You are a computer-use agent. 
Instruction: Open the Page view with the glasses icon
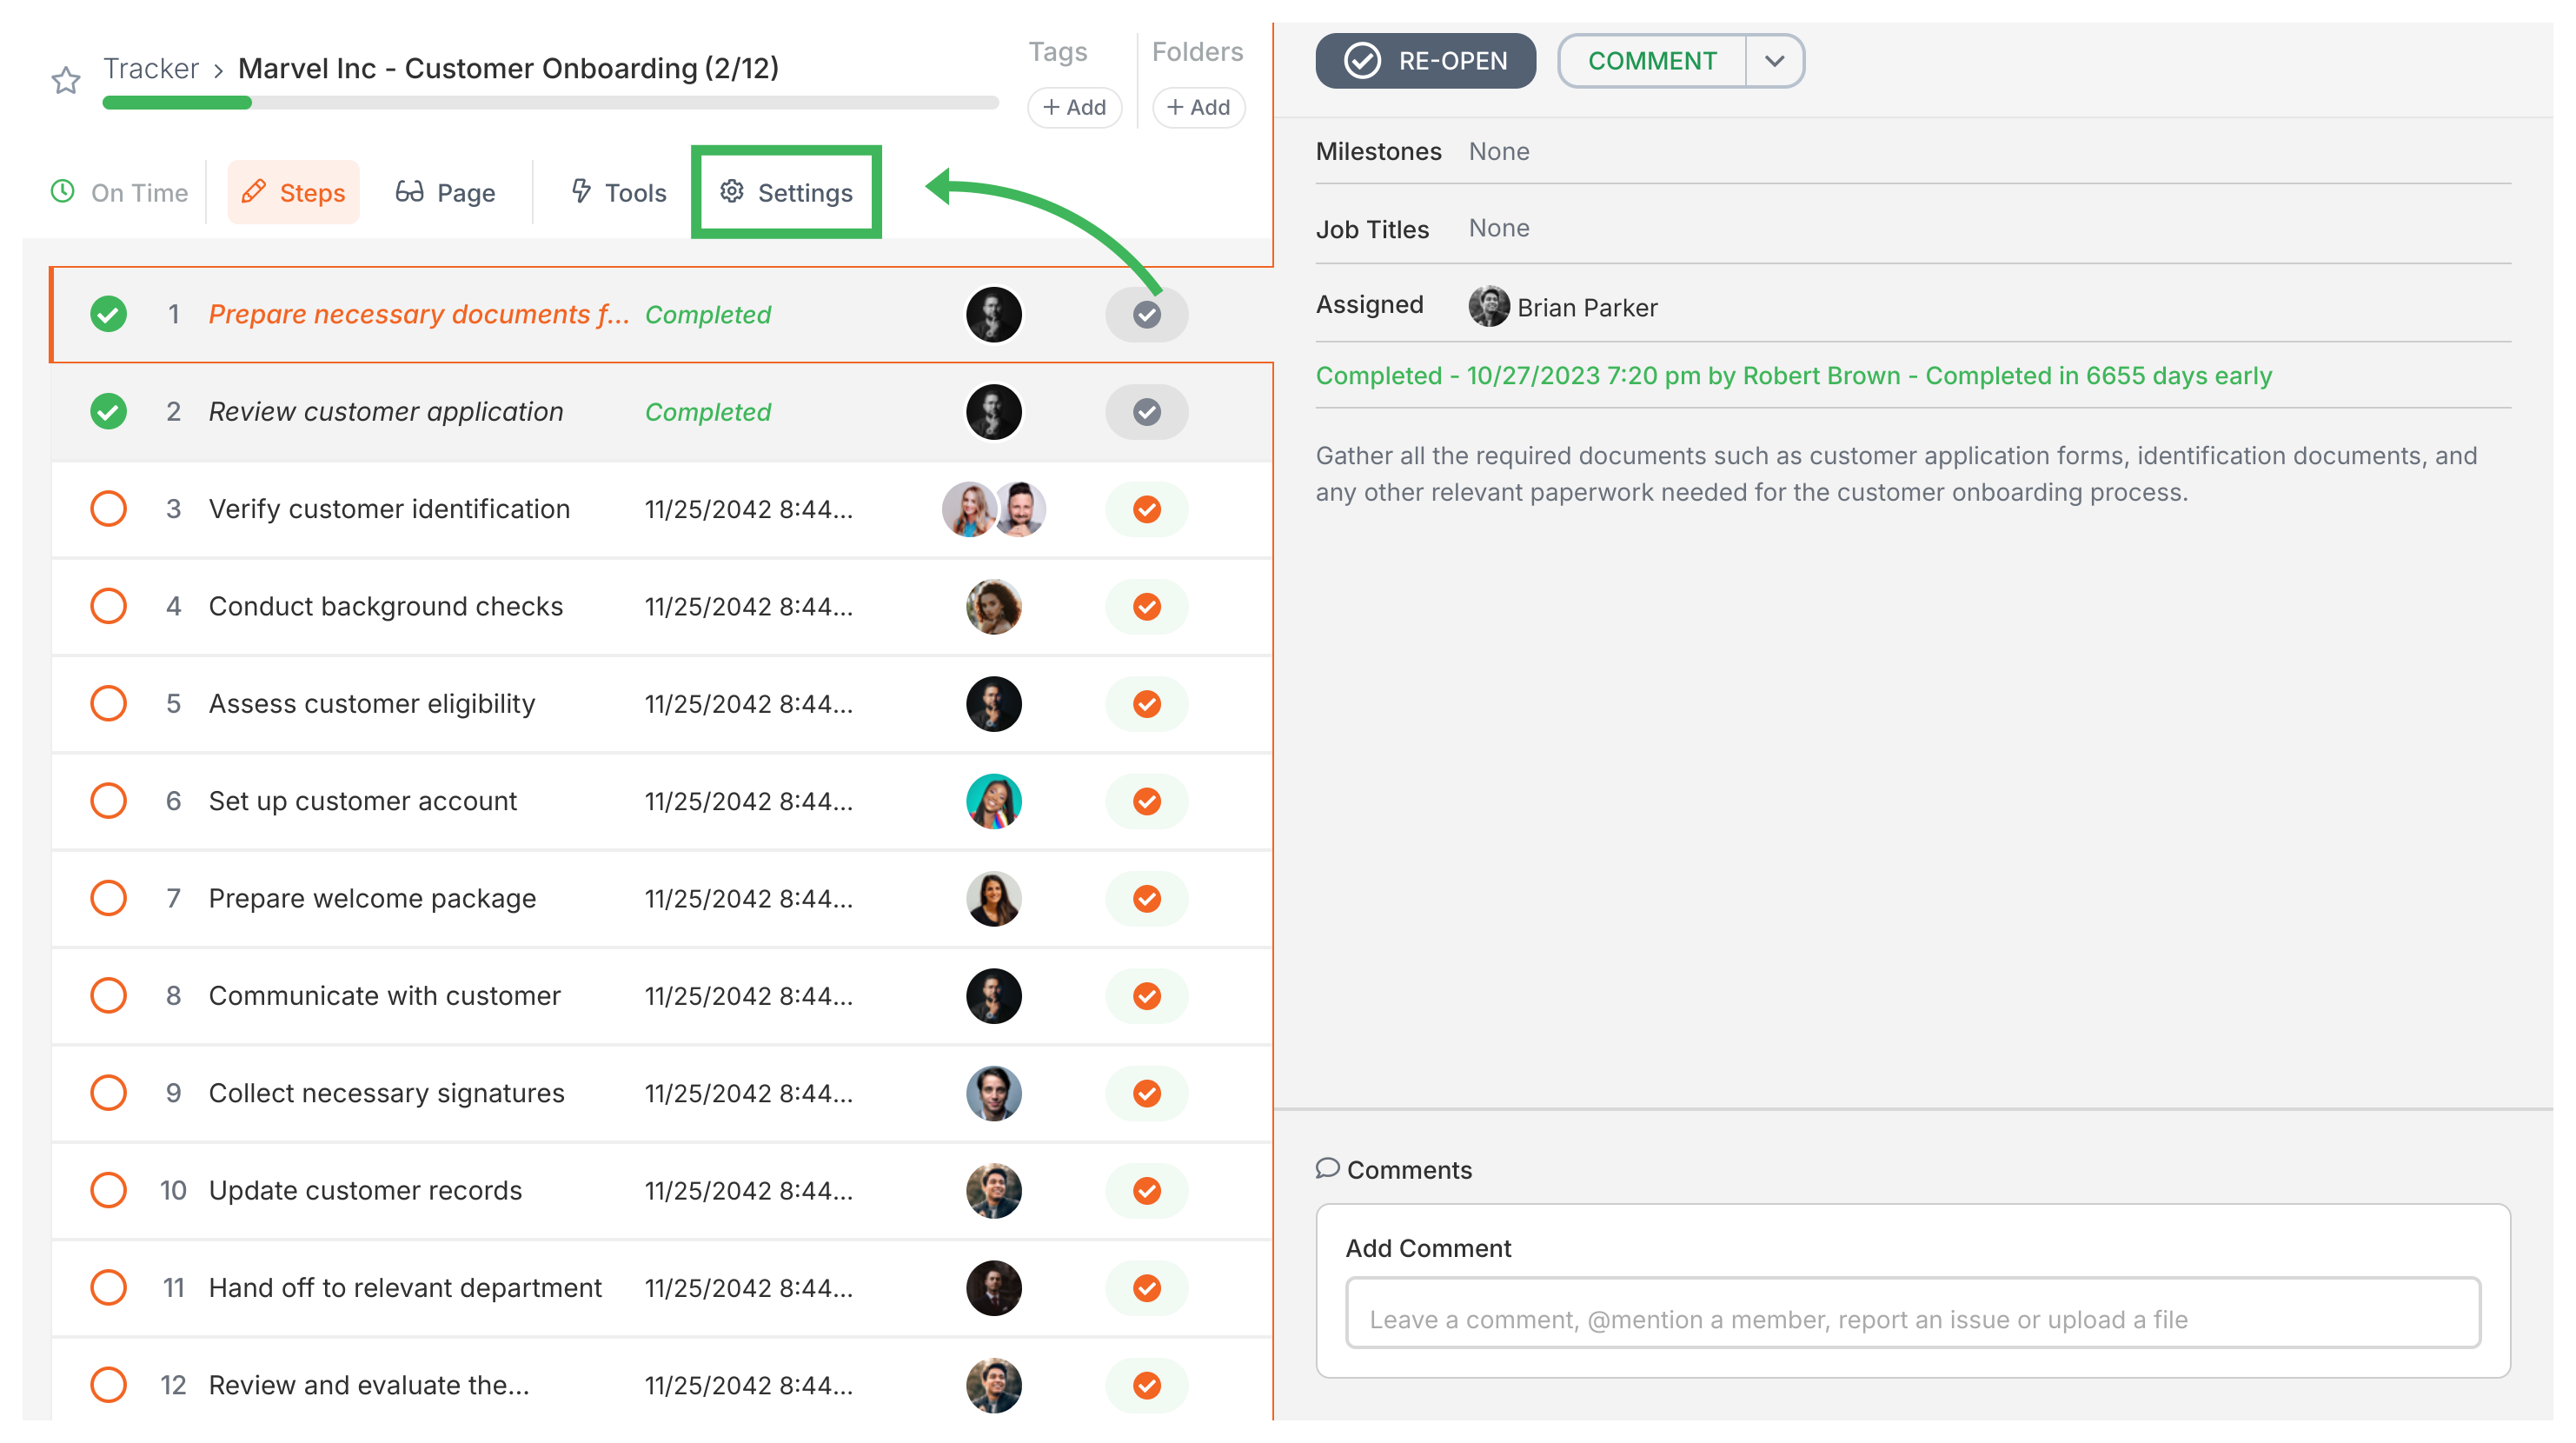(412, 192)
